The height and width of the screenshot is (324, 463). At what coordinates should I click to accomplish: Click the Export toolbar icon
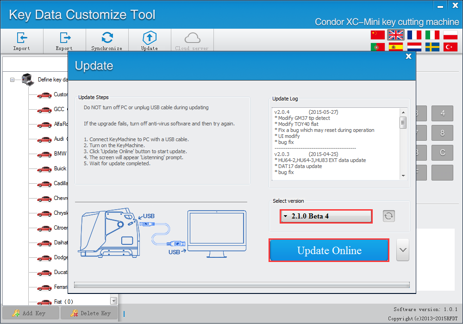64,41
